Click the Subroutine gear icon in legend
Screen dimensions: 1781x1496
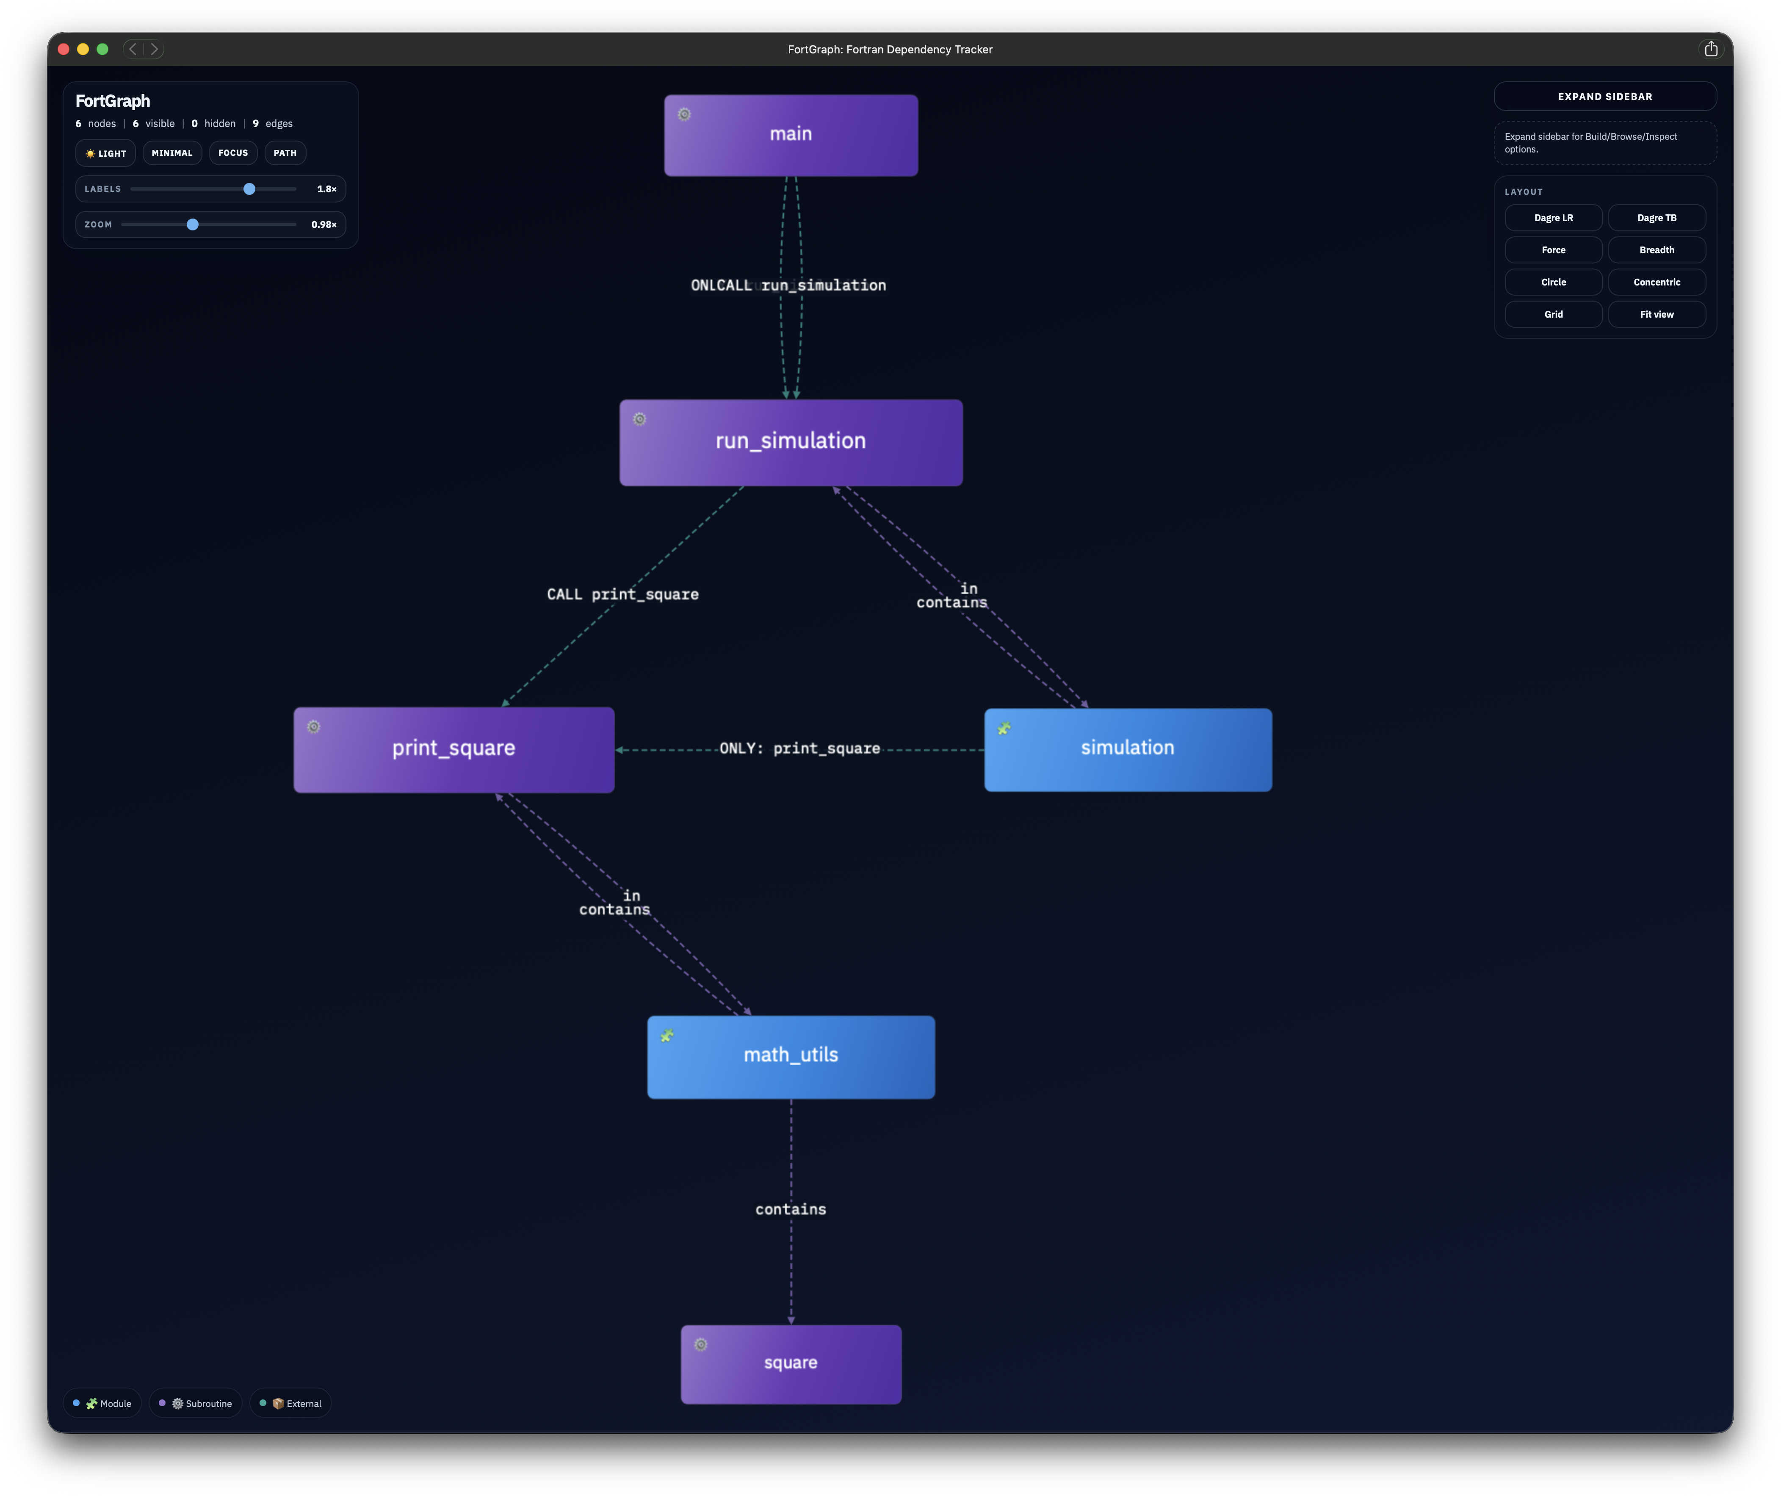pos(177,1404)
